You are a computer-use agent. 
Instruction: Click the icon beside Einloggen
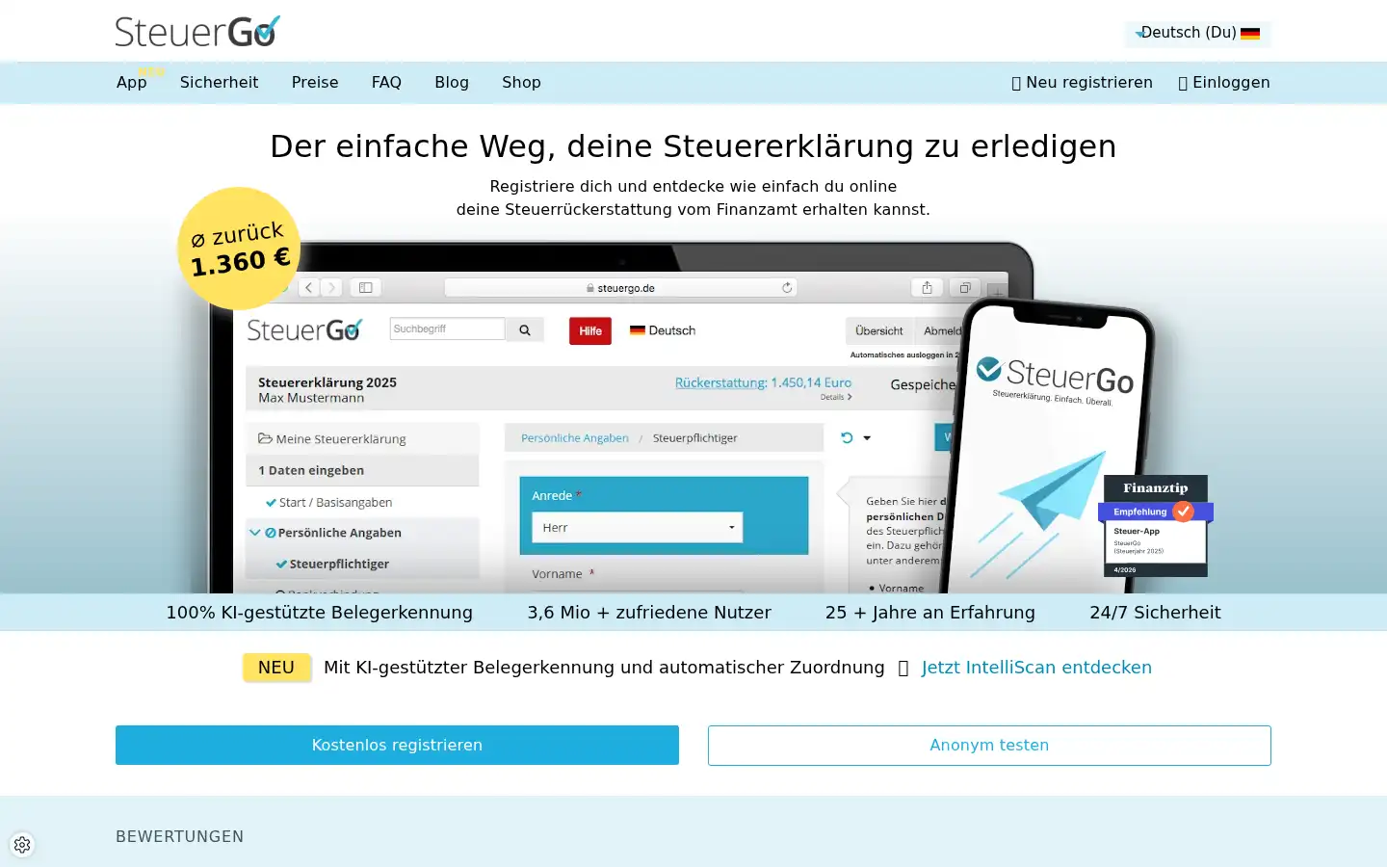(1183, 84)
